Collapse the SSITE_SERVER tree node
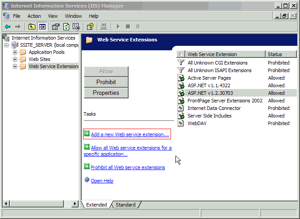300x219 pixels. click(7, 45)
